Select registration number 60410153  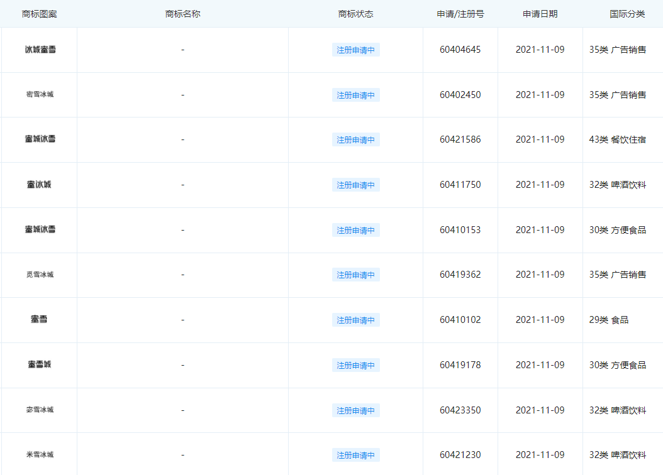click(460, 230)
